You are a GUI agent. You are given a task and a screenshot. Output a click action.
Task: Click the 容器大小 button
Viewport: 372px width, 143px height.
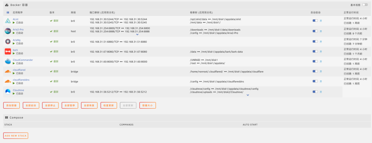pos(148,106)
